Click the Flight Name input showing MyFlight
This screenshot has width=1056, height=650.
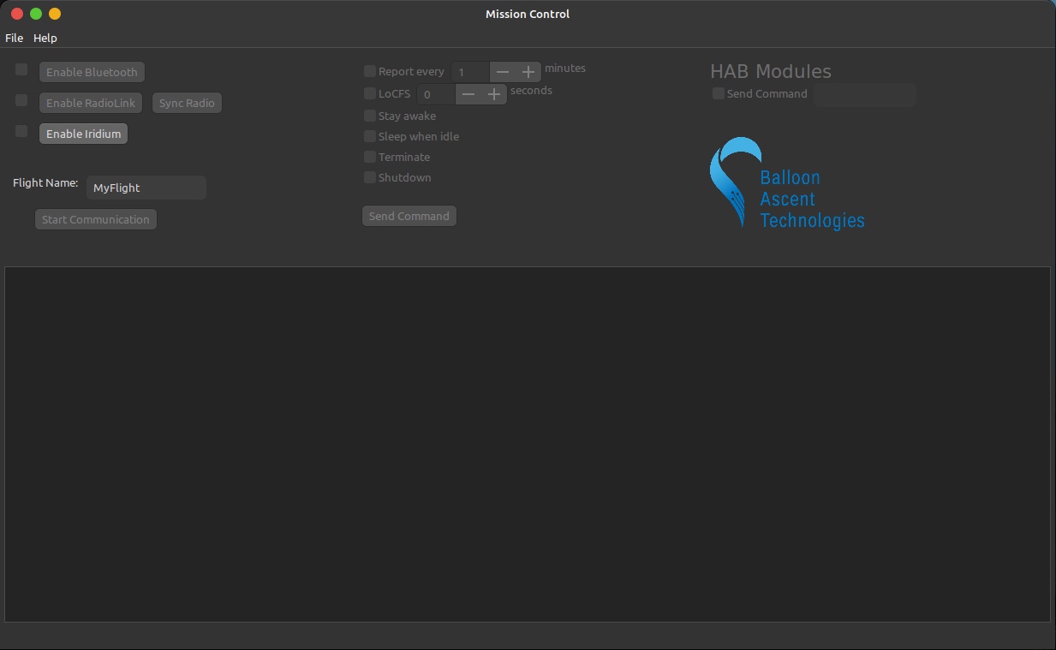tap(146, 188)
